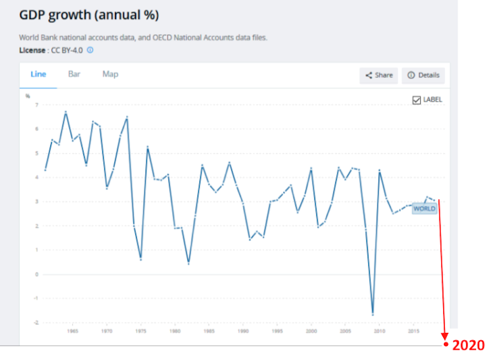Click the GDP growth (annual %) title

[89, 14]
